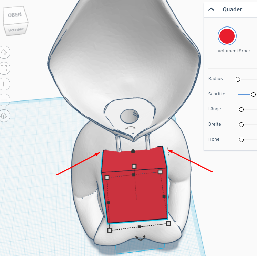Click the top-left white corner handle on box
257x256 pixels.
point(107,178)
